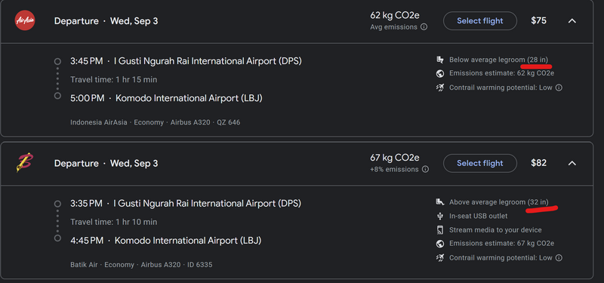Click the in-seat USB outlet icon
This screenshot has width=604, height=283.
pos(440,216)
